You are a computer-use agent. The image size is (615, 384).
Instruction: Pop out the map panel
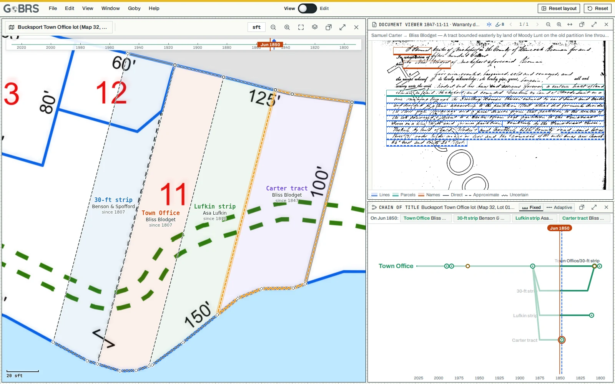coord(329,27)
